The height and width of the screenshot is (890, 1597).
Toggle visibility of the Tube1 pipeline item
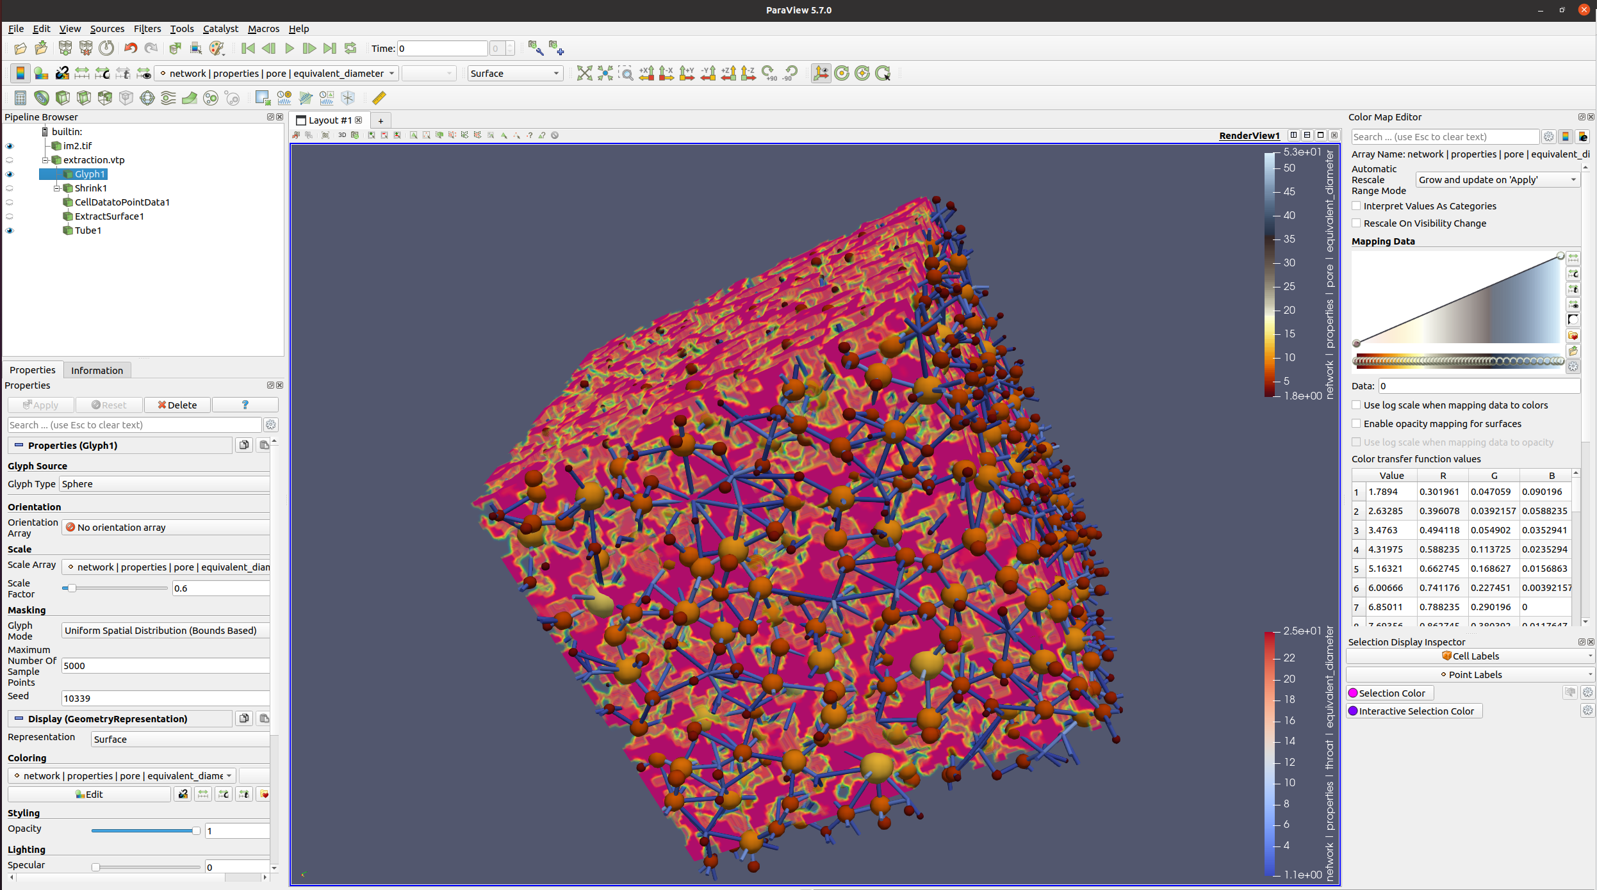pos(10,231)
